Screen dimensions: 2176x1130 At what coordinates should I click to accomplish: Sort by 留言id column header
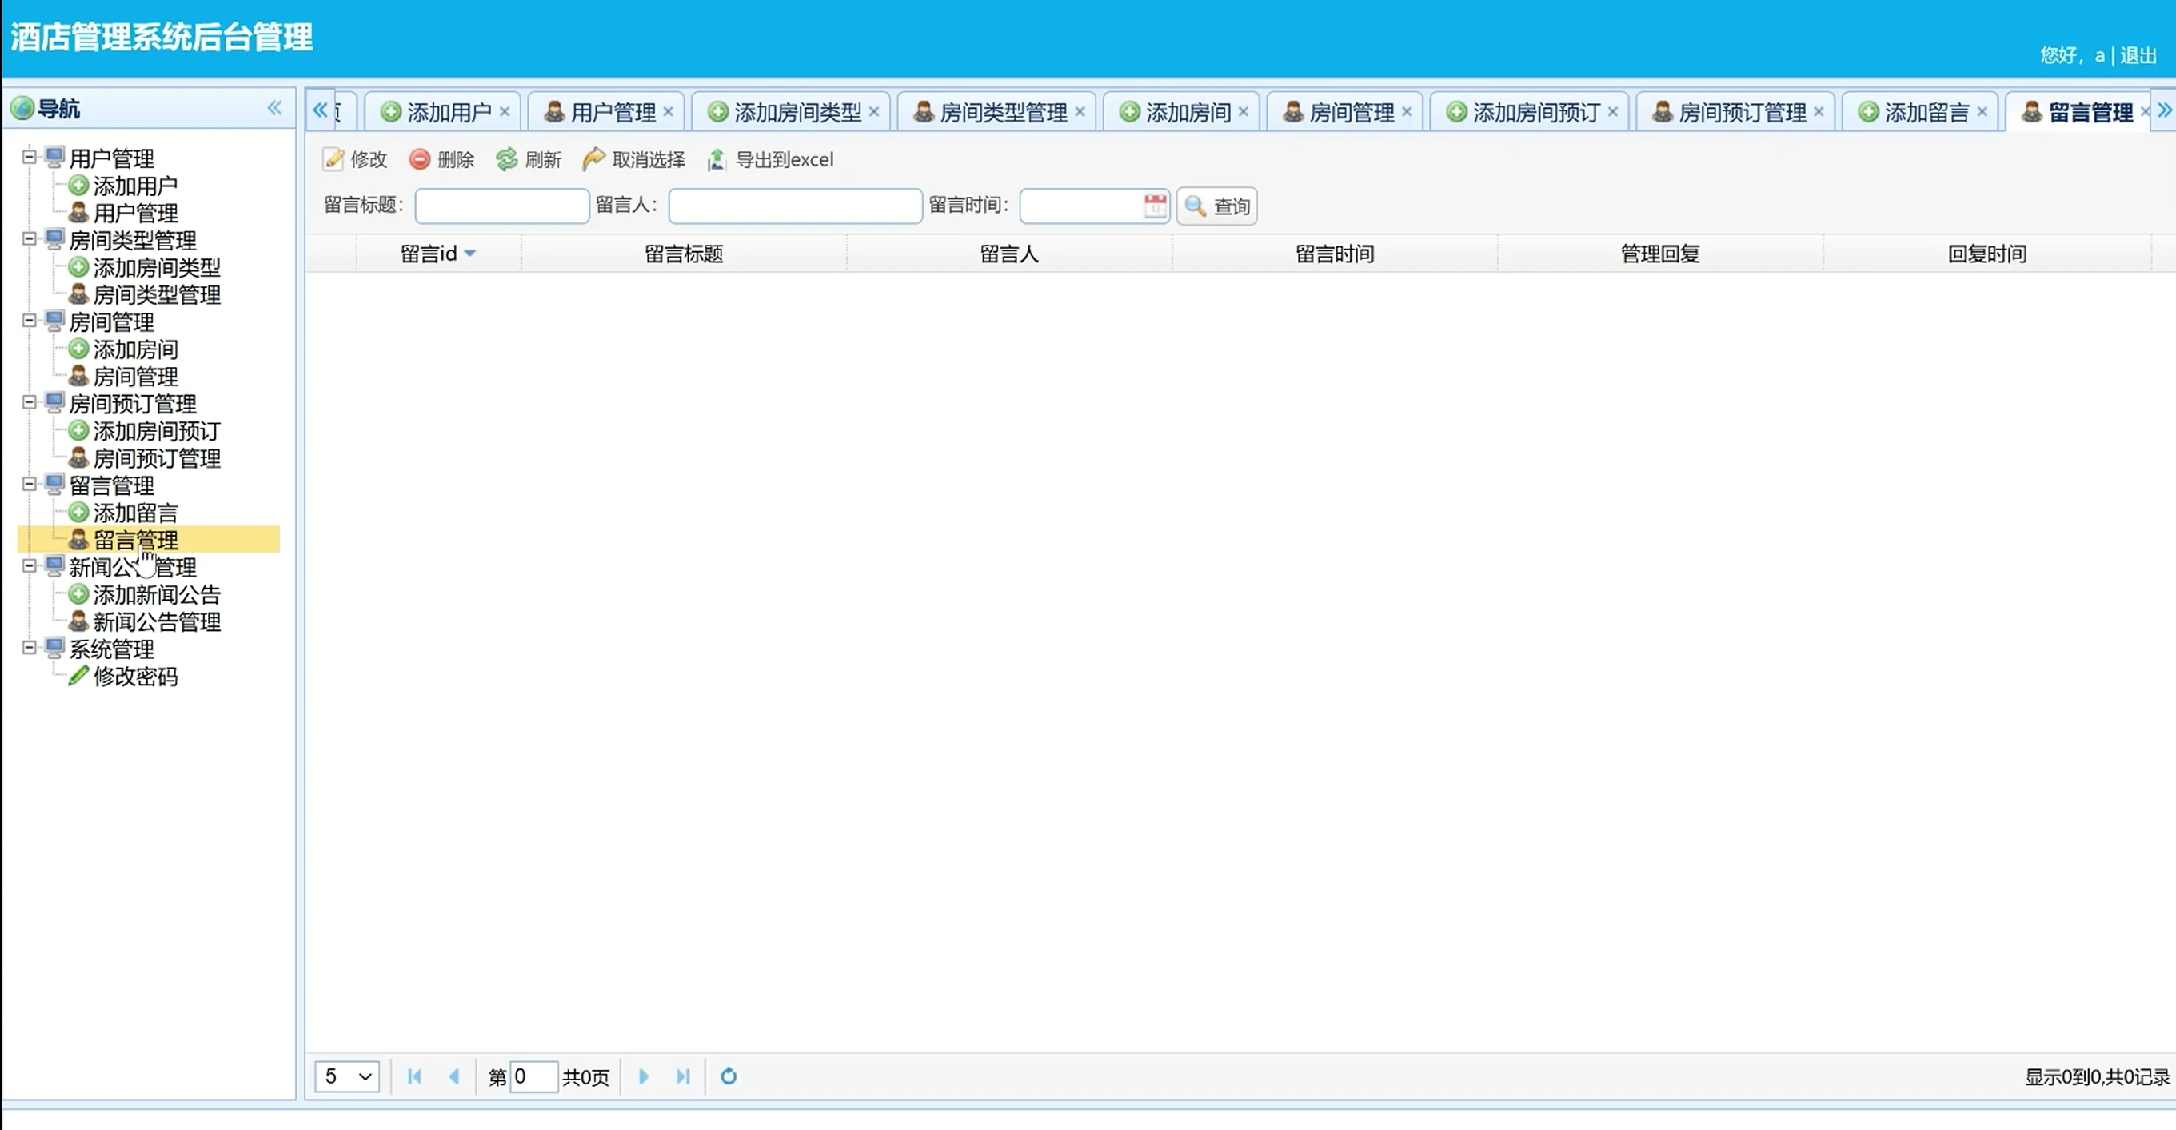429,254
